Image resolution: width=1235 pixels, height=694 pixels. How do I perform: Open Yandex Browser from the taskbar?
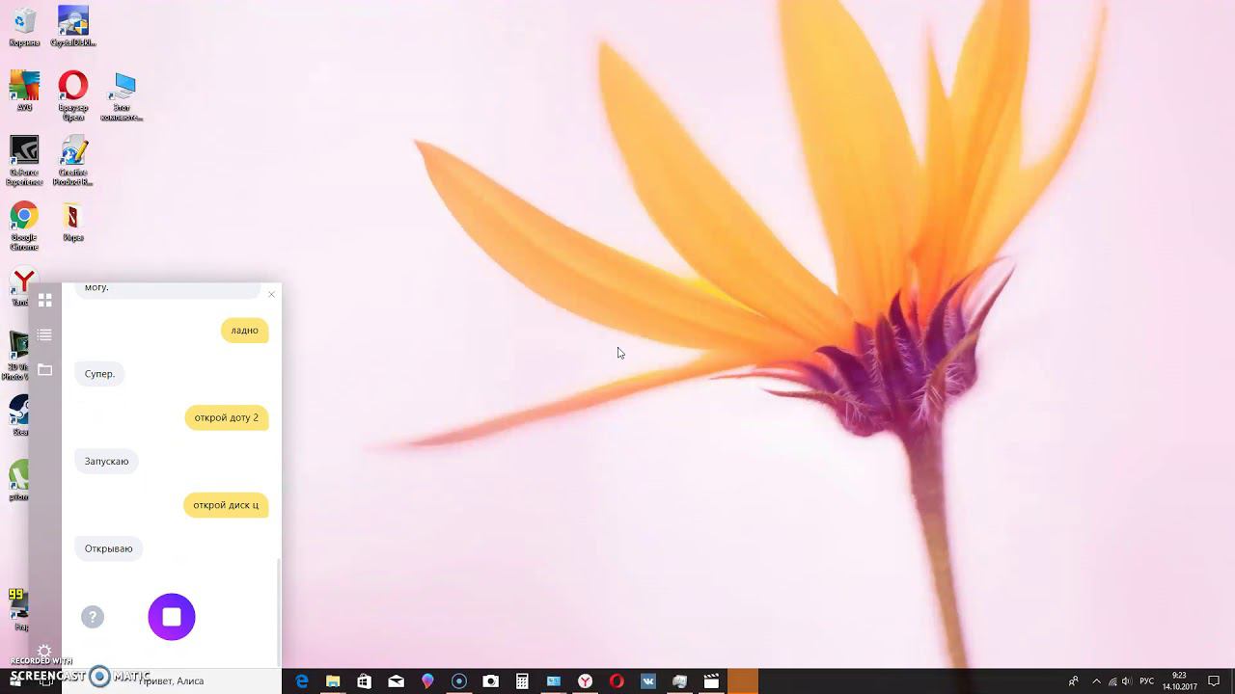coord(585,681)
